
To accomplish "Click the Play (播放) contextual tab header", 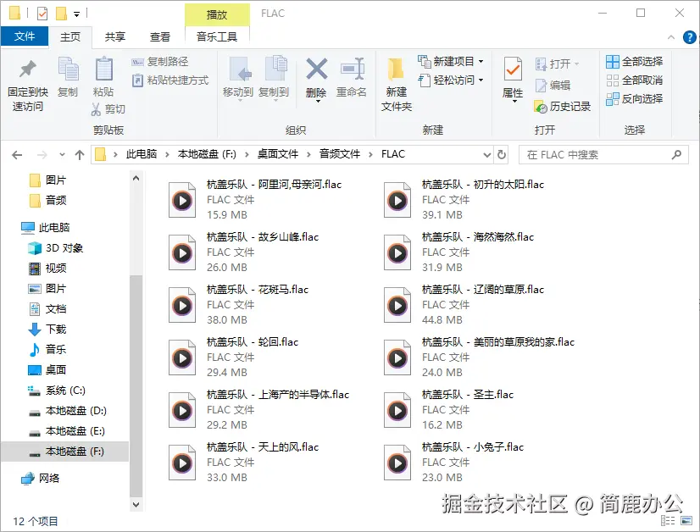I will (217, 14).
